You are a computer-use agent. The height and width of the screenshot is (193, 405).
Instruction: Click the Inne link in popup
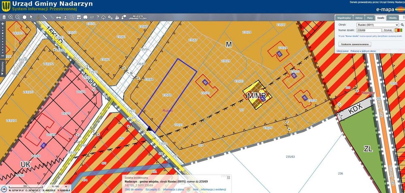tap(195, 190)
